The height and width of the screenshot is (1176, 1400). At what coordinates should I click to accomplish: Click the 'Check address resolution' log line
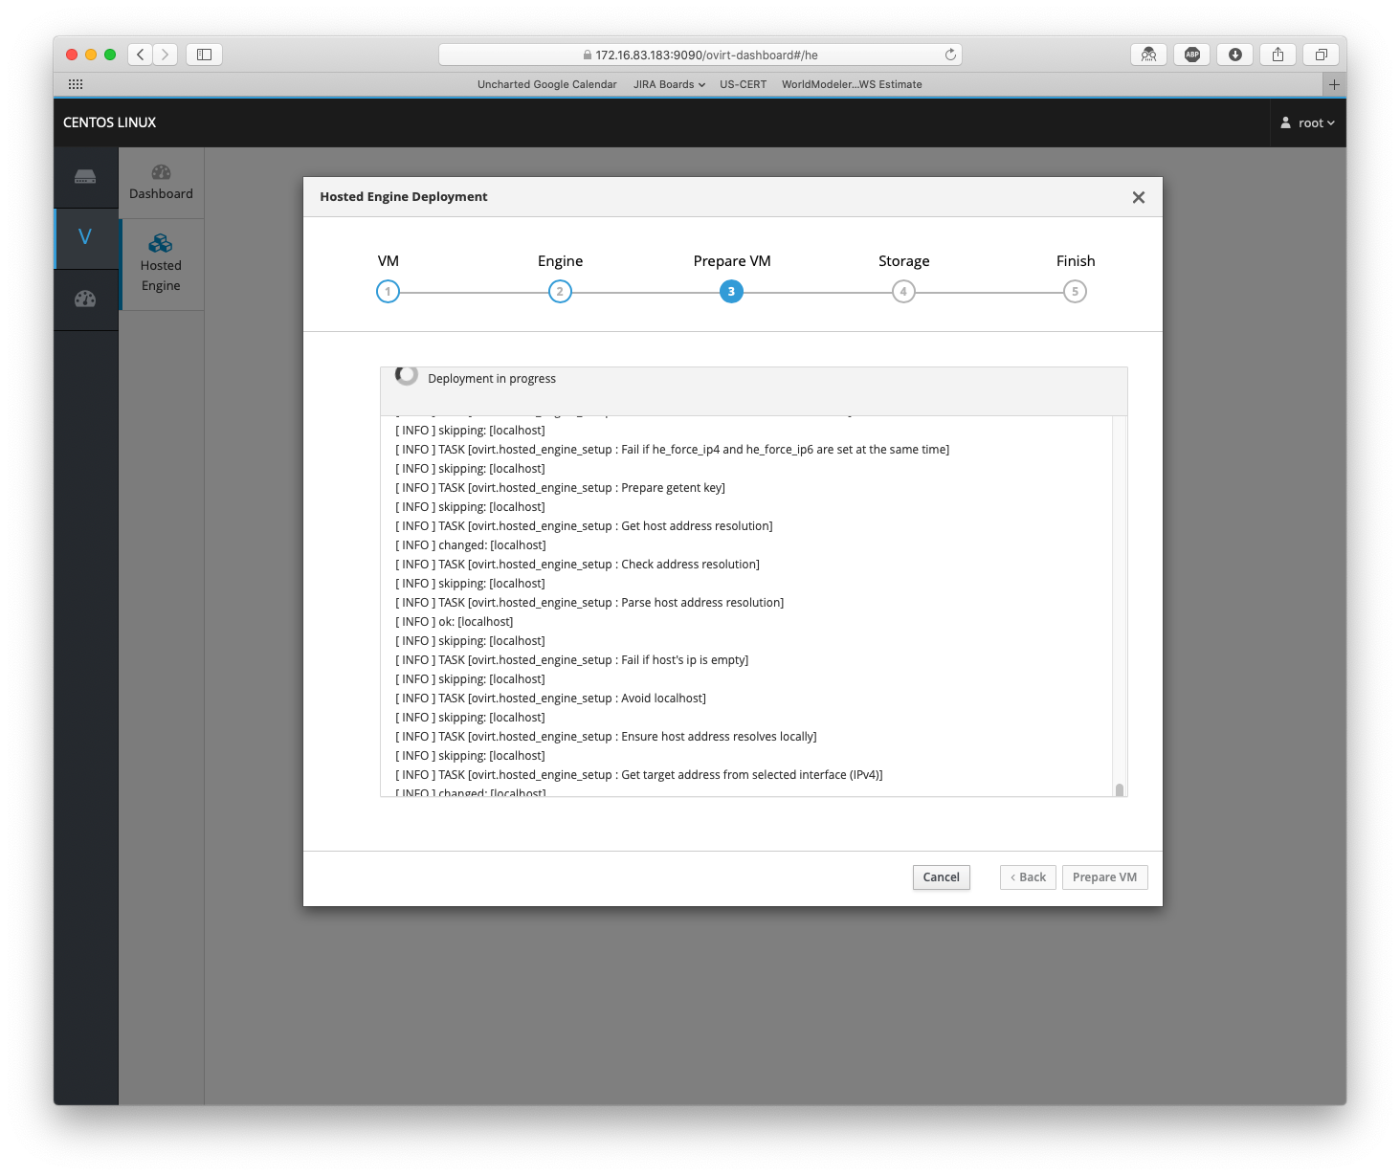(578, 565)
